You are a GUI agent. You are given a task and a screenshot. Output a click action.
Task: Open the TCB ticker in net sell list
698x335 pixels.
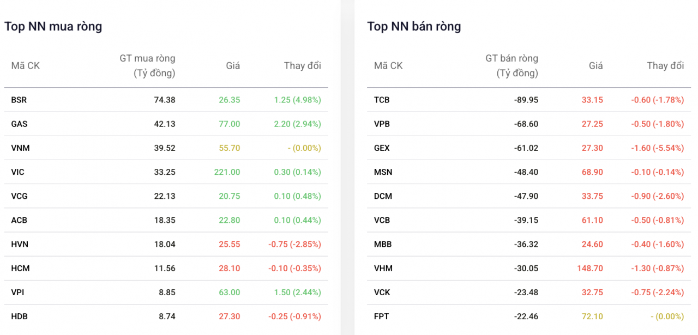pos(382,100)
